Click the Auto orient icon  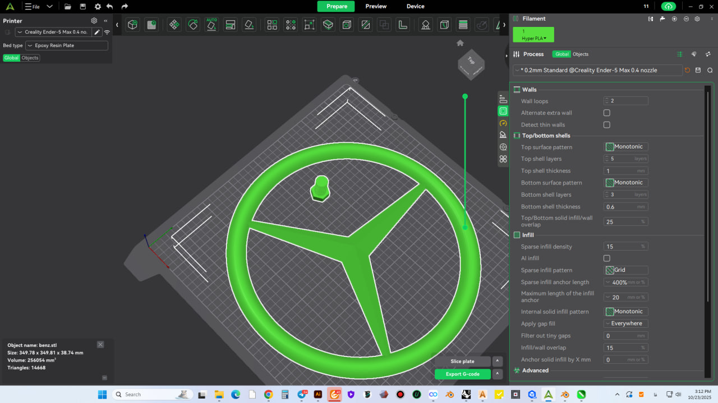coord(211,25)
